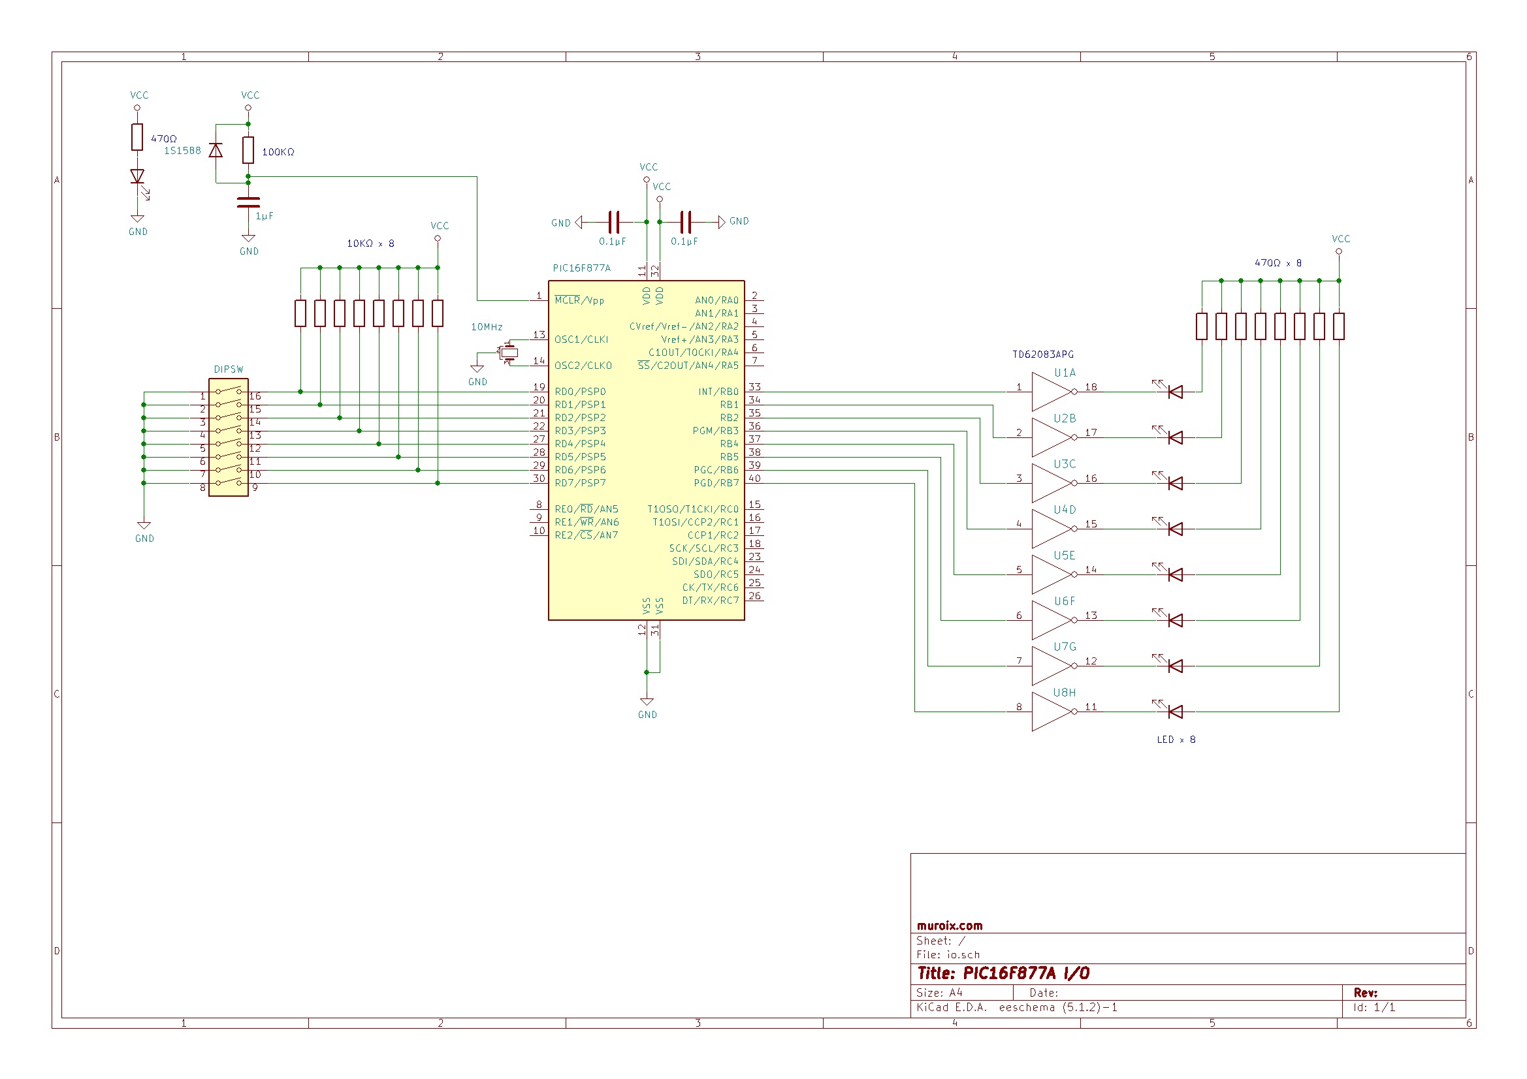Click the RE0/RD/AN5 pin label
The width and height of the screenshot is (1527, 1079).
[x=586, y=508]
